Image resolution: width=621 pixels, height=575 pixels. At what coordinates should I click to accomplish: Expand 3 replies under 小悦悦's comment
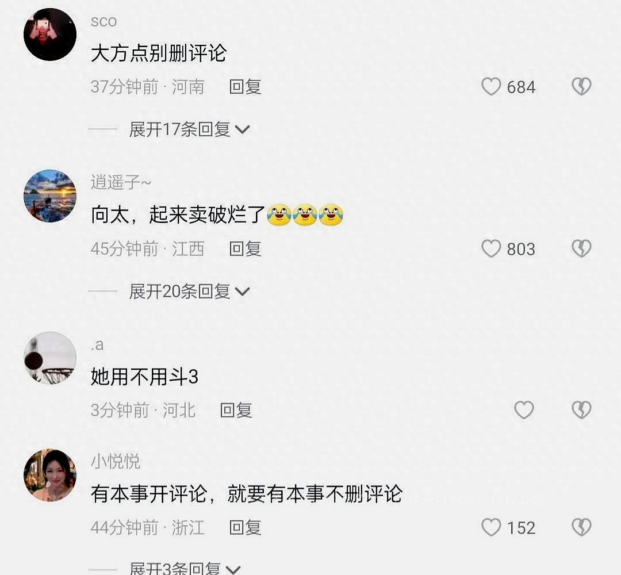(x=185, y=569)
